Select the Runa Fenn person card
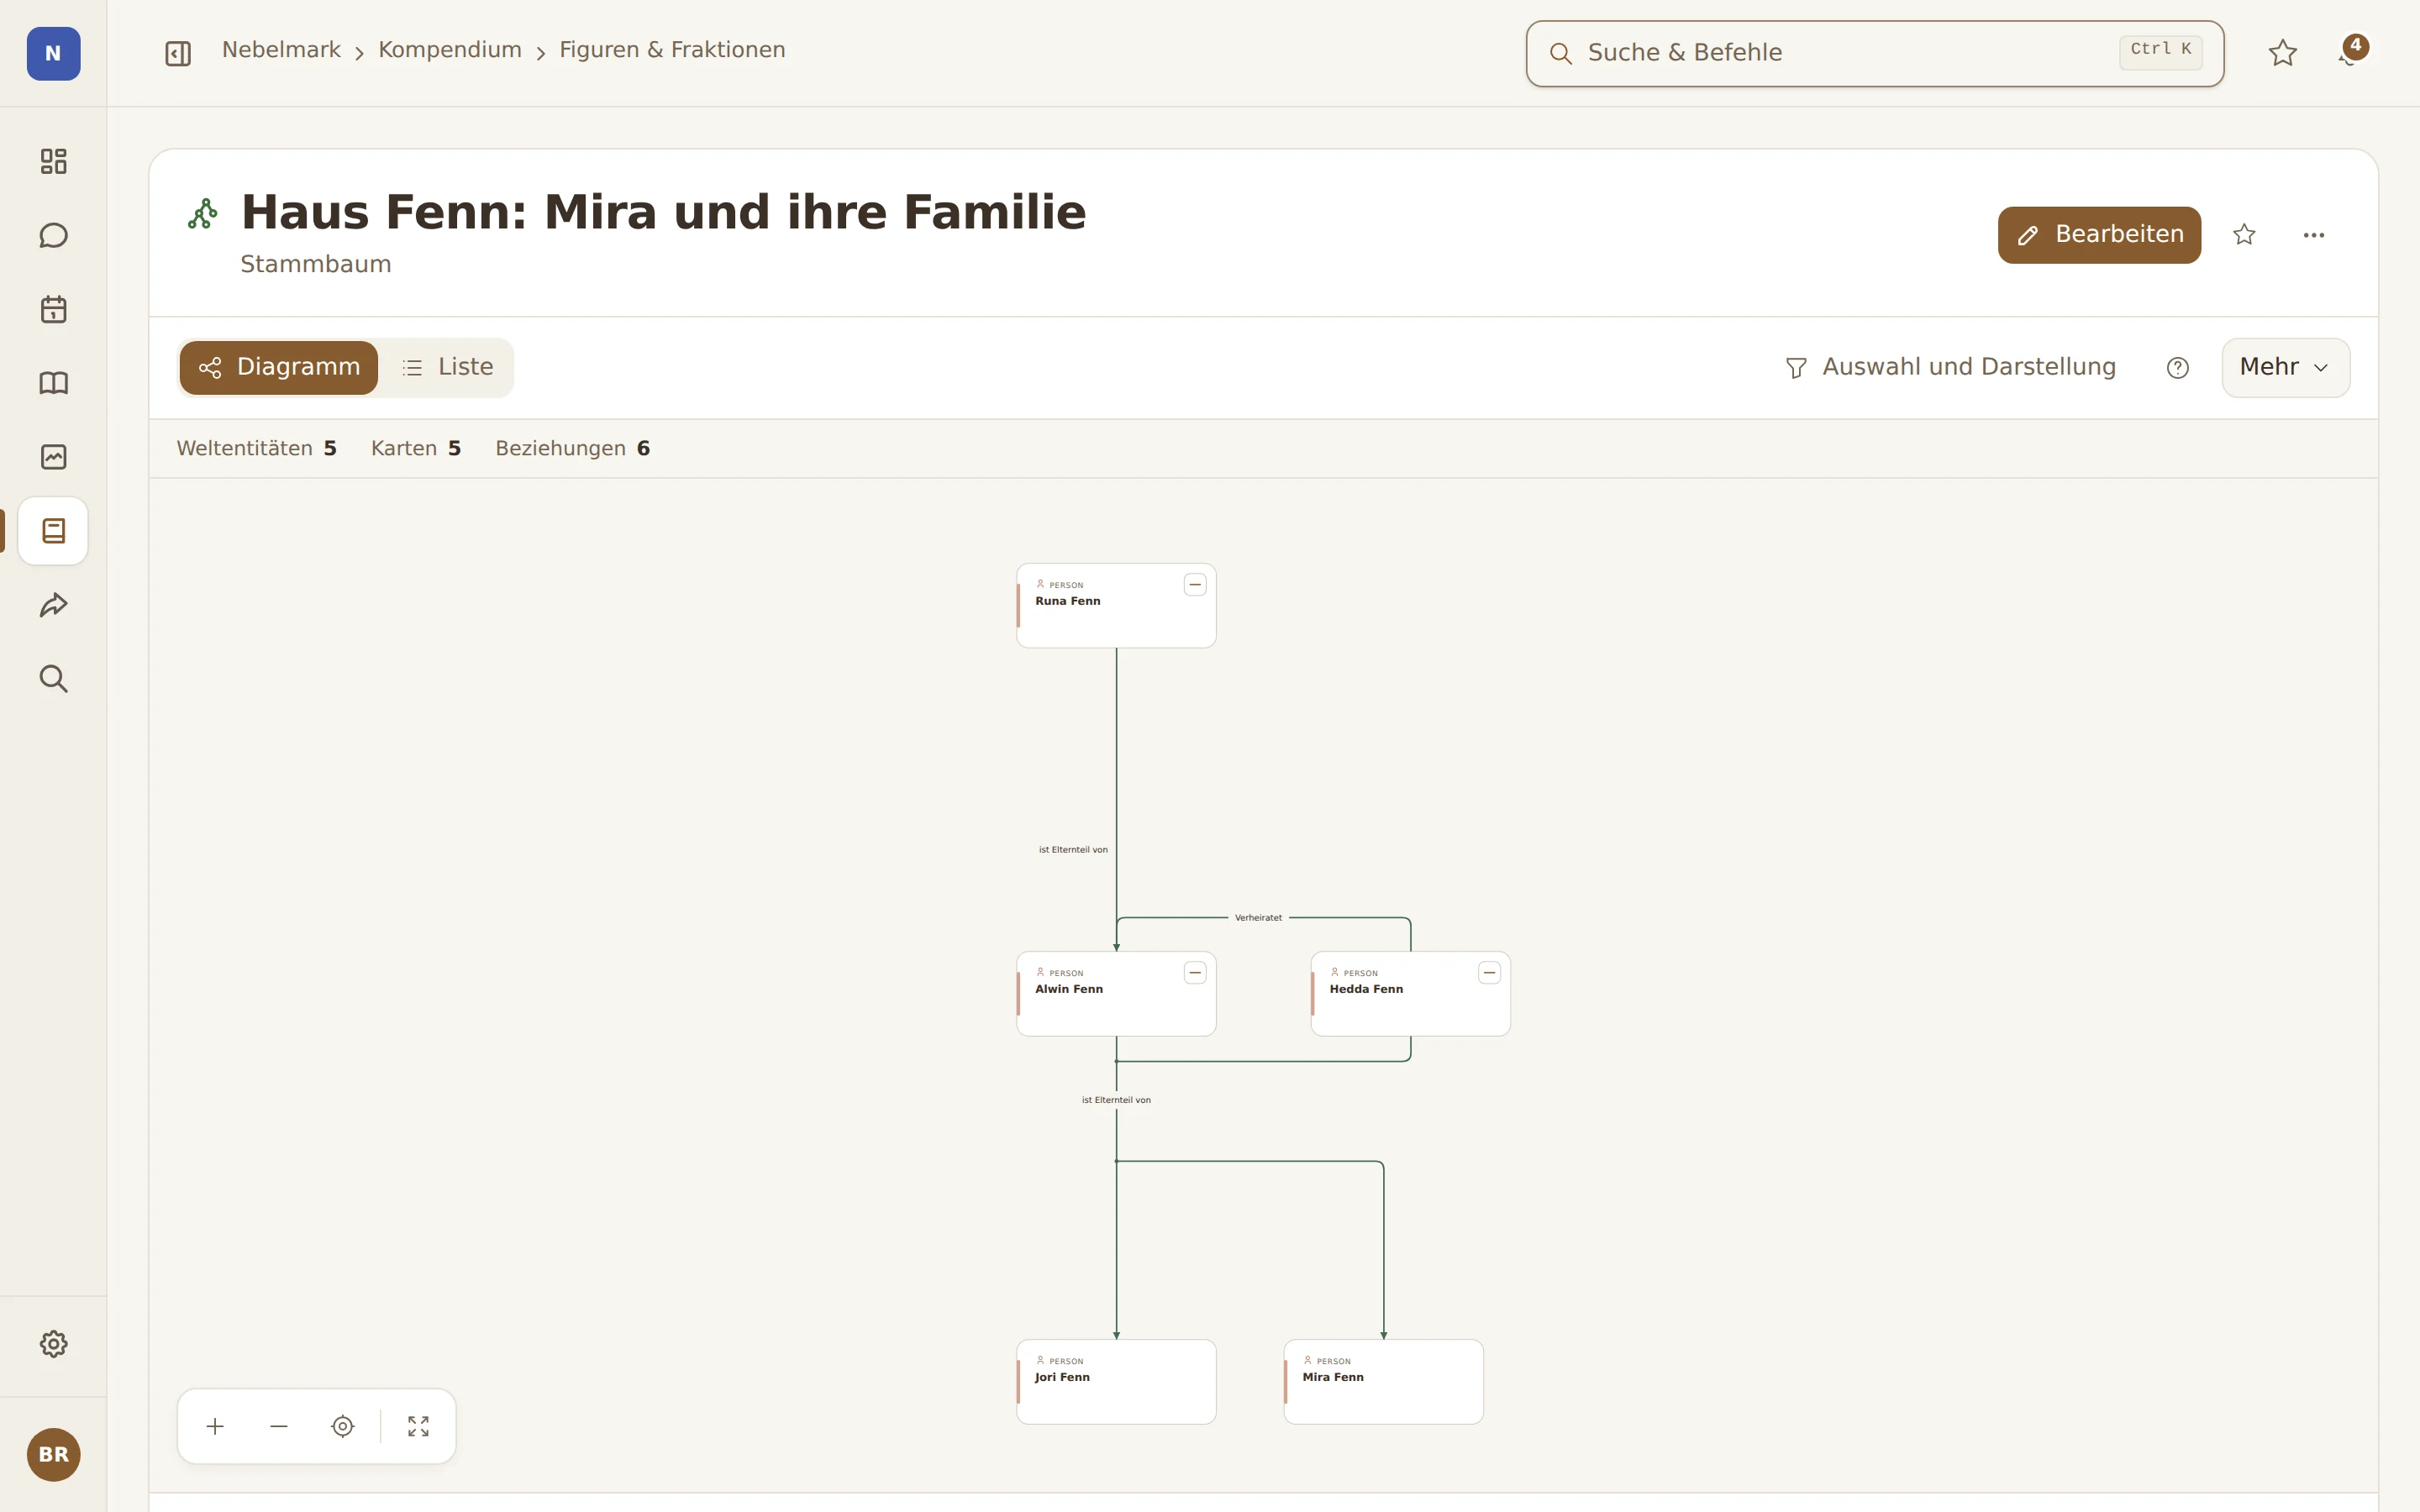Screen dimensions: 2420x1512 point(1116,606)
